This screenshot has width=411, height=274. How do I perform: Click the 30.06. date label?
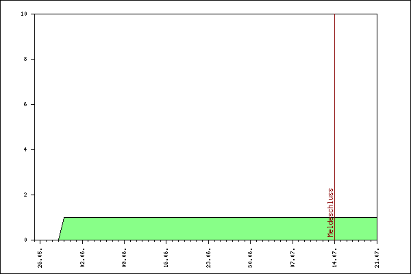pyautogui.click(x=251, y=258)
